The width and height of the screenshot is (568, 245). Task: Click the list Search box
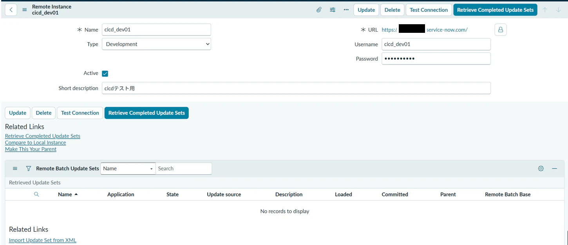[184, 168]
